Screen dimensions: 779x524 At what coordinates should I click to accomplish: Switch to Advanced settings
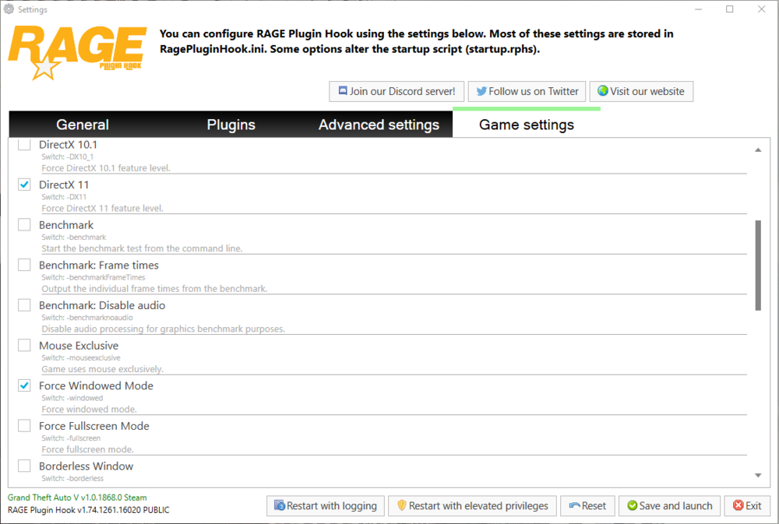tap(379, 124)
